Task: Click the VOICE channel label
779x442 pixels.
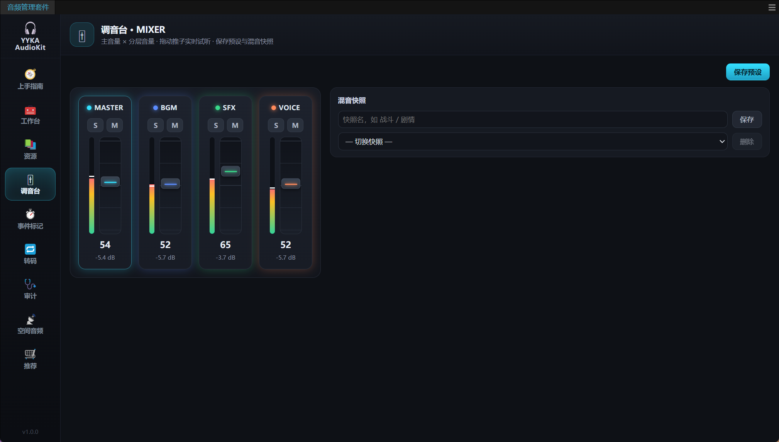Action: click(x=289, y=107)
